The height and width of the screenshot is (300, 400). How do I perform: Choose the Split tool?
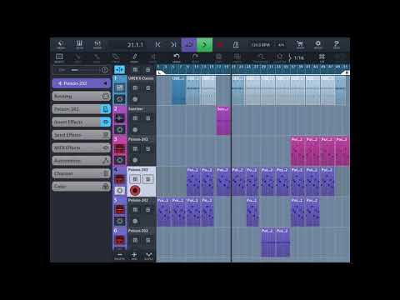(x=77, y=58)
